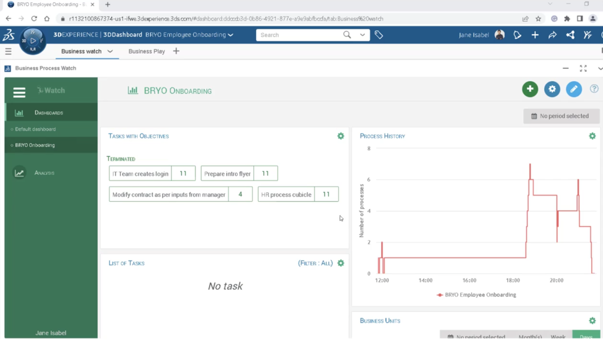The width and height of the screenshot is (603, 339).
Task: Expand the search options dropdown arrow
Action: point(362,35)
